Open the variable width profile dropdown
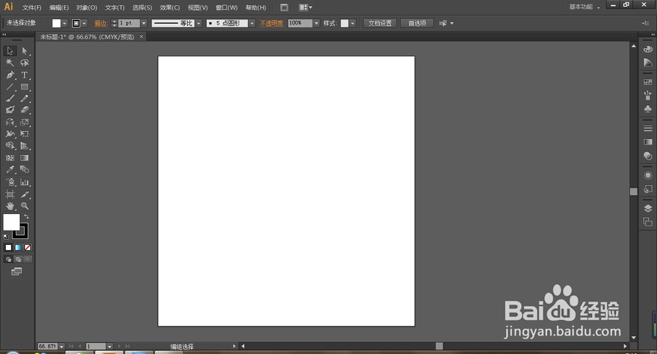The image size is (657, 354). pyautogui.click(x=199, y=24)
